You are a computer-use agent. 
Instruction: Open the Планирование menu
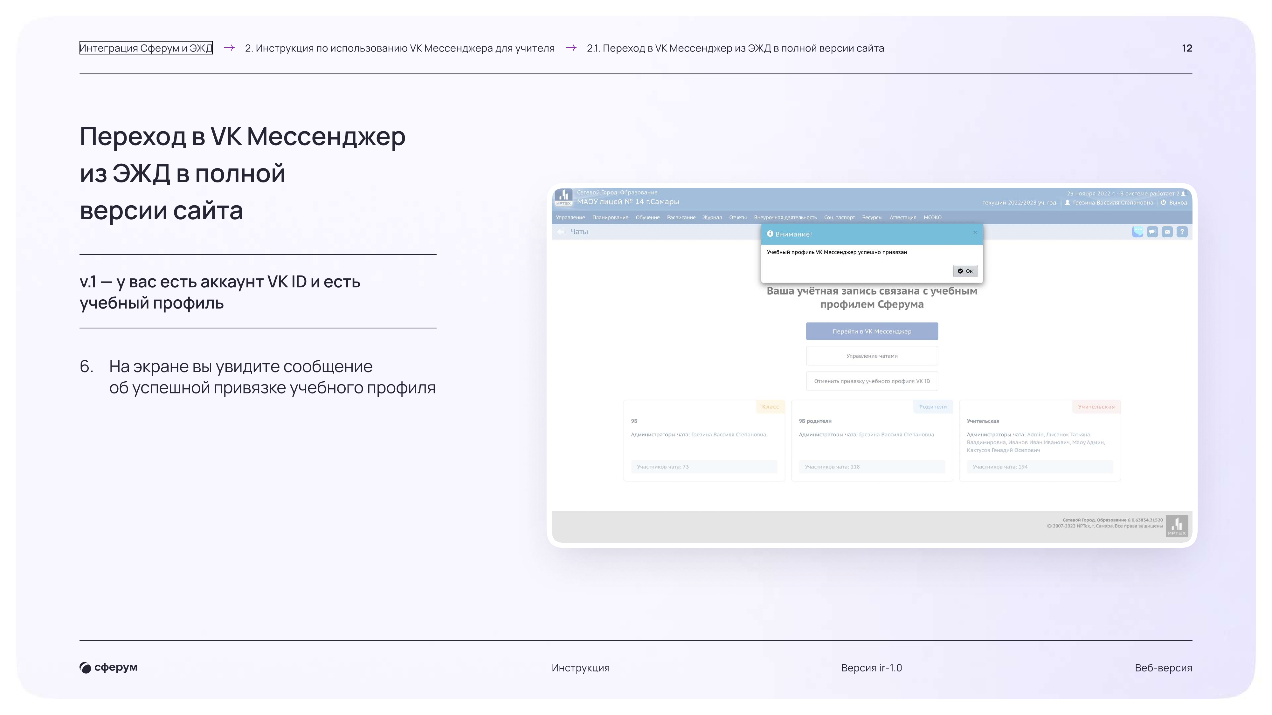[610, 218]
